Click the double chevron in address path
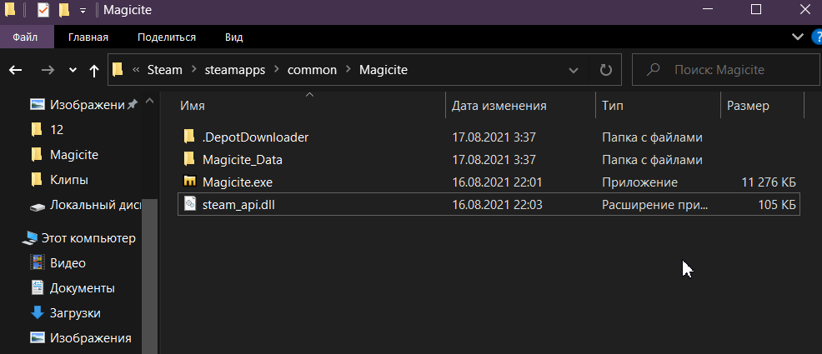 [x=136, y=70]
